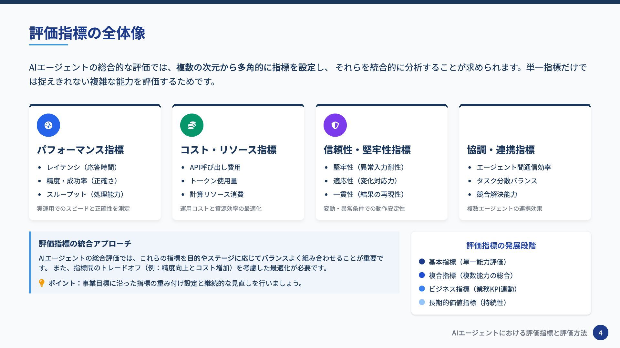Click the bullet API呼び出し費用
This screenshot has height=348, width=620.
tap(215, 167)
